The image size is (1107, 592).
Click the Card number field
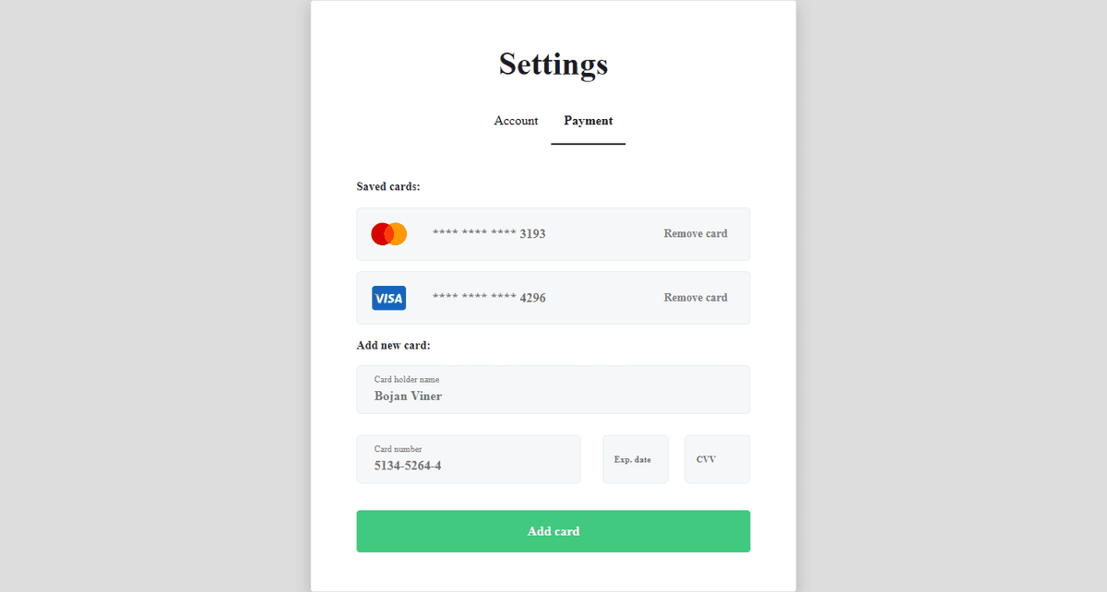tap(469, 458)
